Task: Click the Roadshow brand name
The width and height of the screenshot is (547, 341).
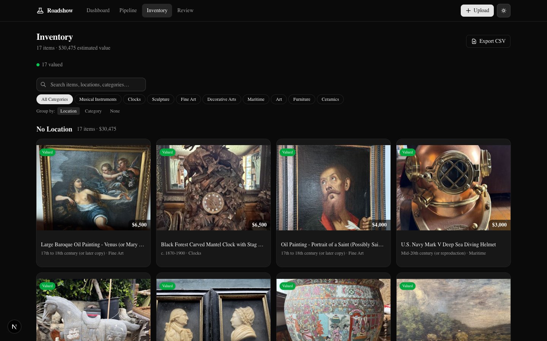Action: (x=60, y=11)
